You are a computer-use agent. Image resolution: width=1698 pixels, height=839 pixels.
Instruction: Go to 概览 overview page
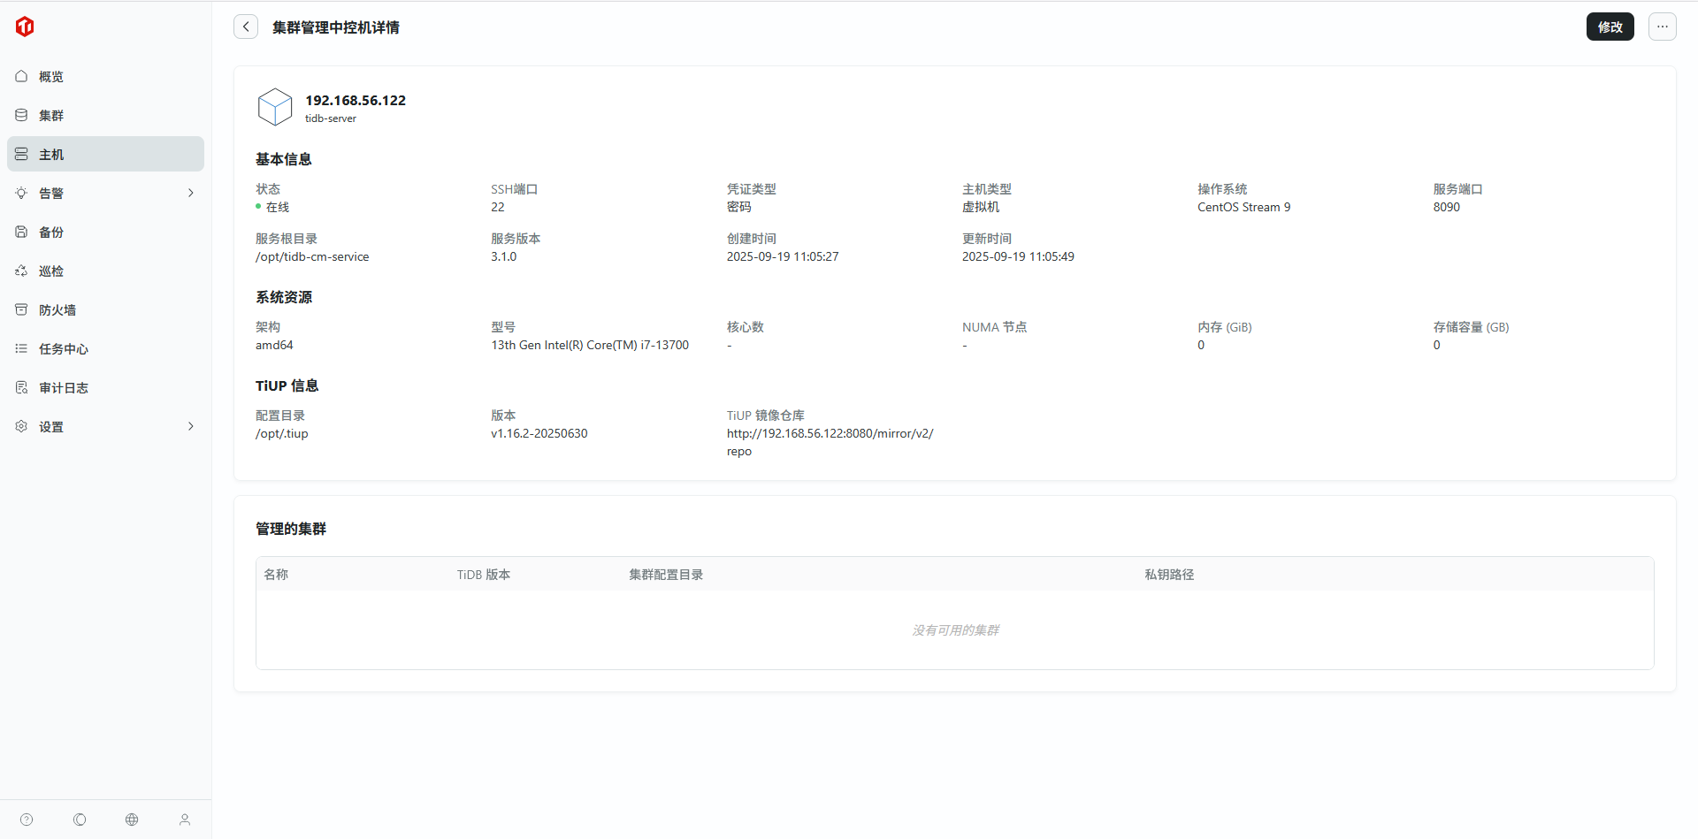(51, 77)
